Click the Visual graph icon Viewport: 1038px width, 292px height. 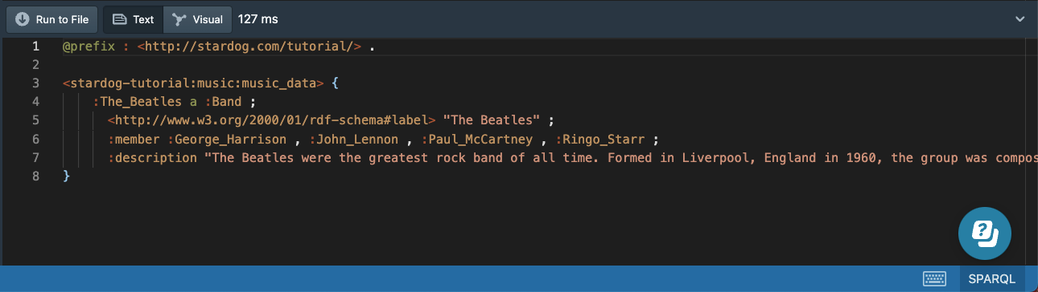179,19
